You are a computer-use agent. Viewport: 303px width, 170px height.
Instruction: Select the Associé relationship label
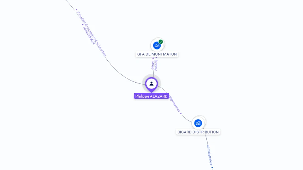[156, 65]
